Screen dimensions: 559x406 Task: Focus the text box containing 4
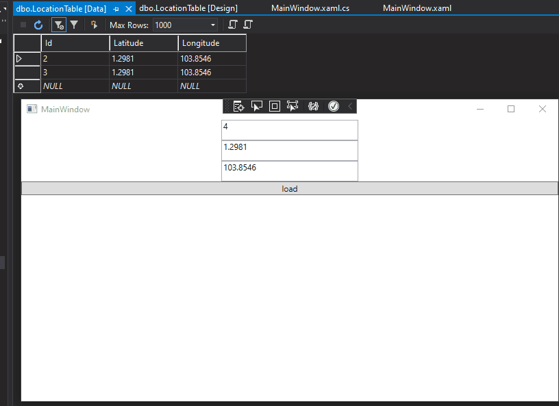pyautogui.click(x=290, y=130)
